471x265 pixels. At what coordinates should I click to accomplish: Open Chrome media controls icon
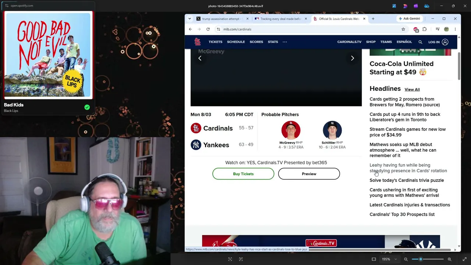tap(438, 29)
